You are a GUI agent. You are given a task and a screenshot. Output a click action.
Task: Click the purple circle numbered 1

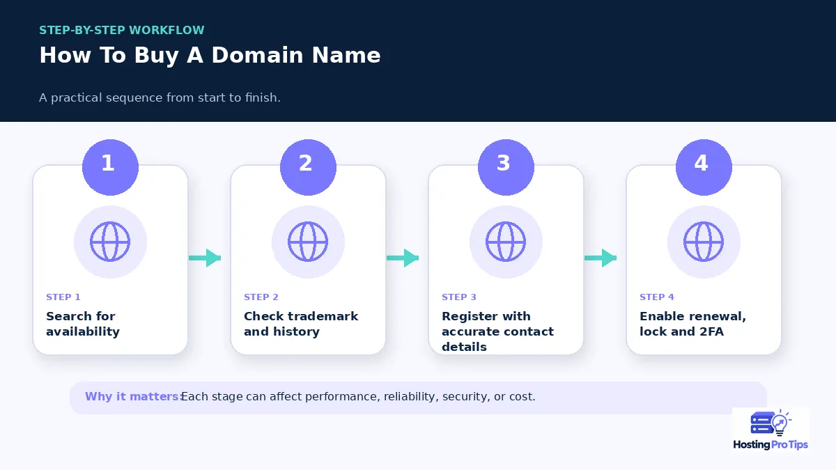click(x=110, y=167)
